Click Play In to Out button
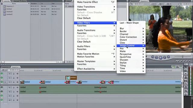 pyautogui.click(x=157, y=57)
